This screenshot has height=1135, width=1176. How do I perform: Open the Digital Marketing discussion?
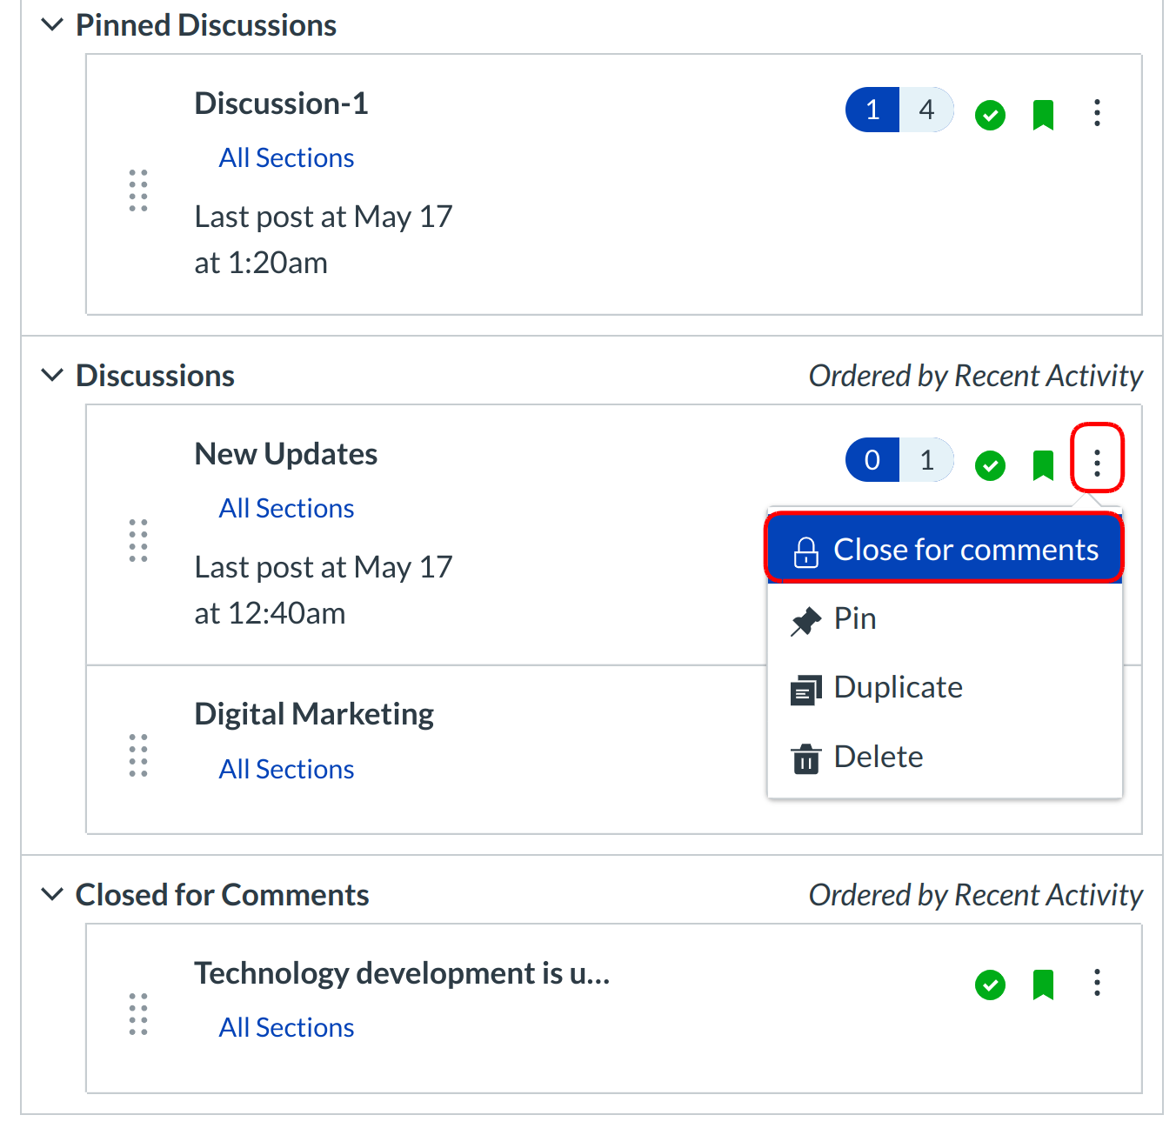click(x=314, y=714)
